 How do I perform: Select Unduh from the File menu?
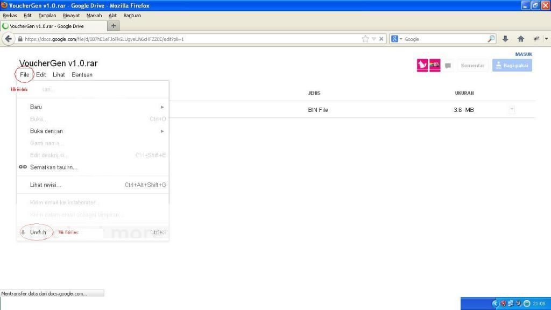[x=38, y=232]
